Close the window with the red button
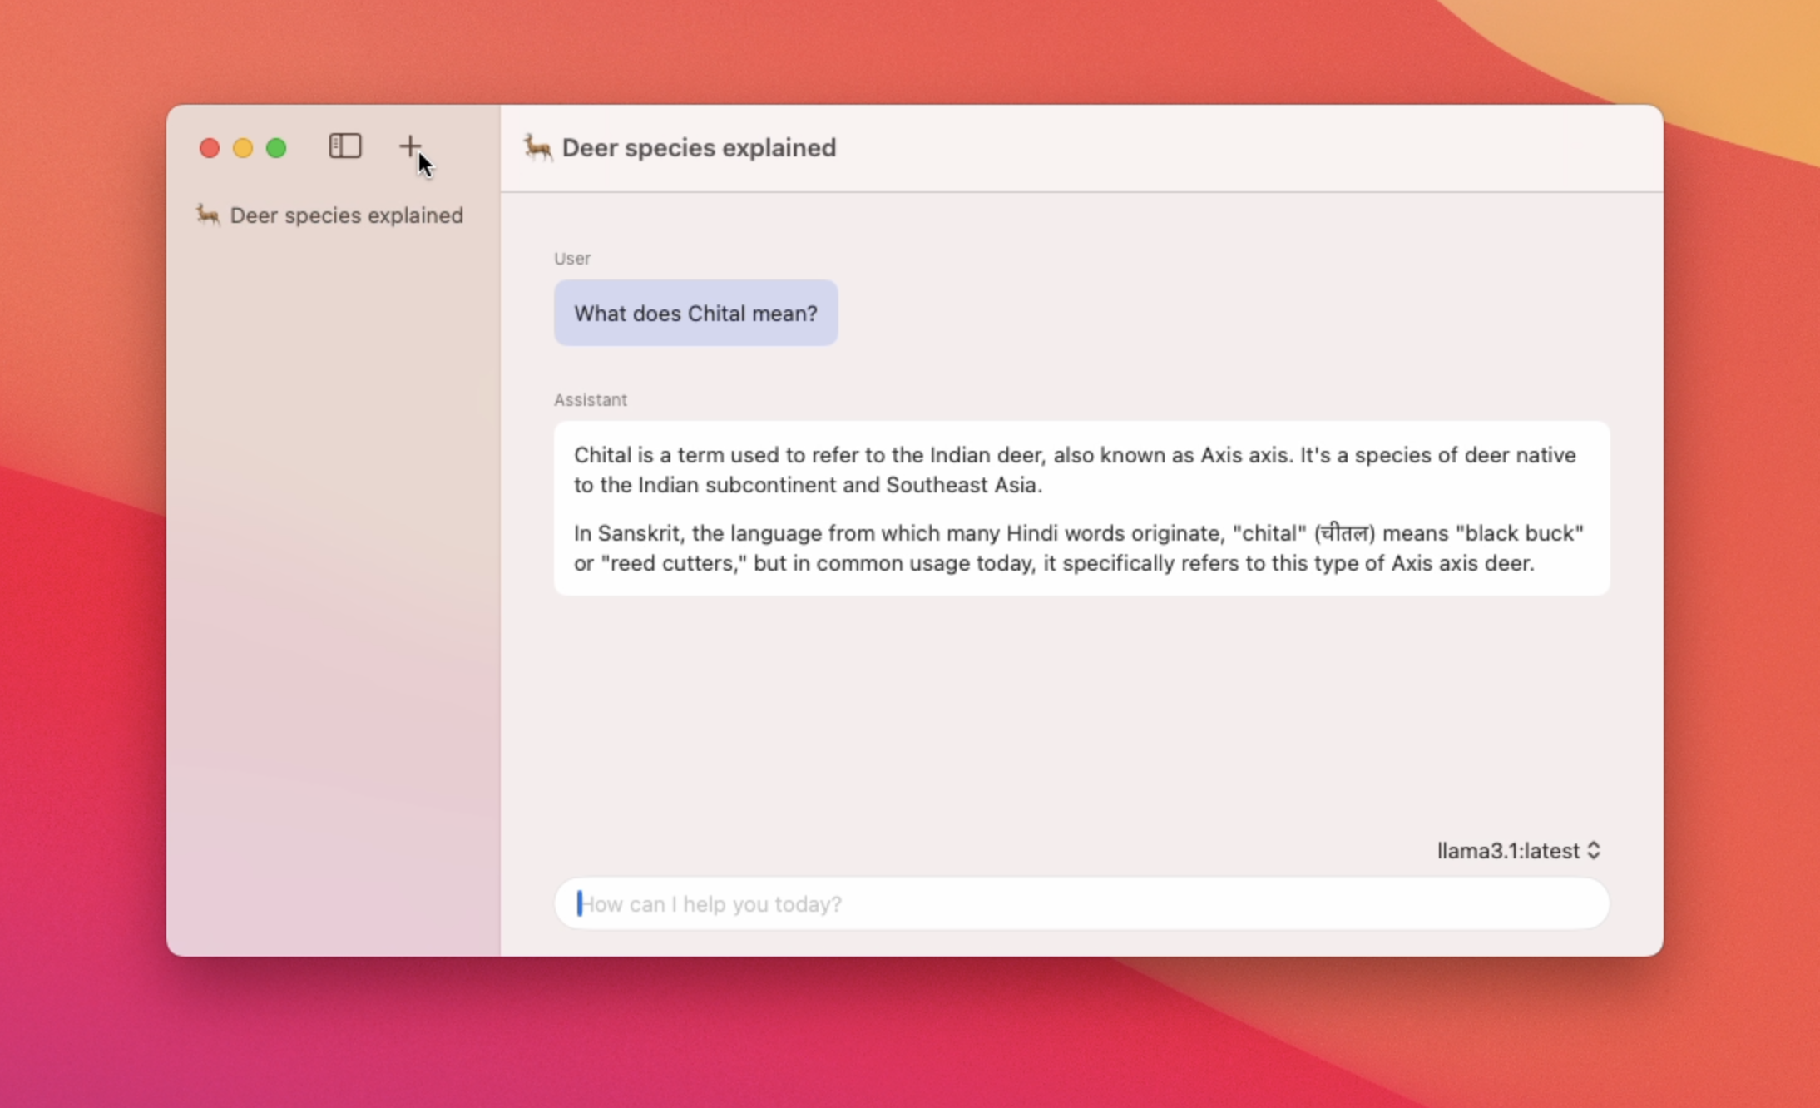The width and height of the screenshot is (1820, 1108). (210, 148)
